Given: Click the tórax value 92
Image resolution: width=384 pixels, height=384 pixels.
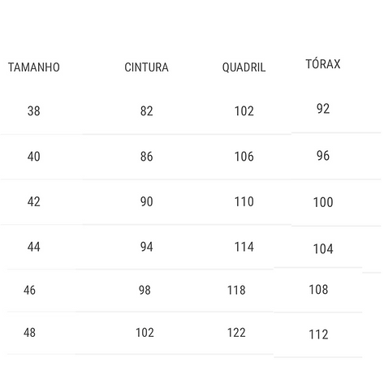Looking at the screenshot, I should pyautogui.click(x=323, y=109).
